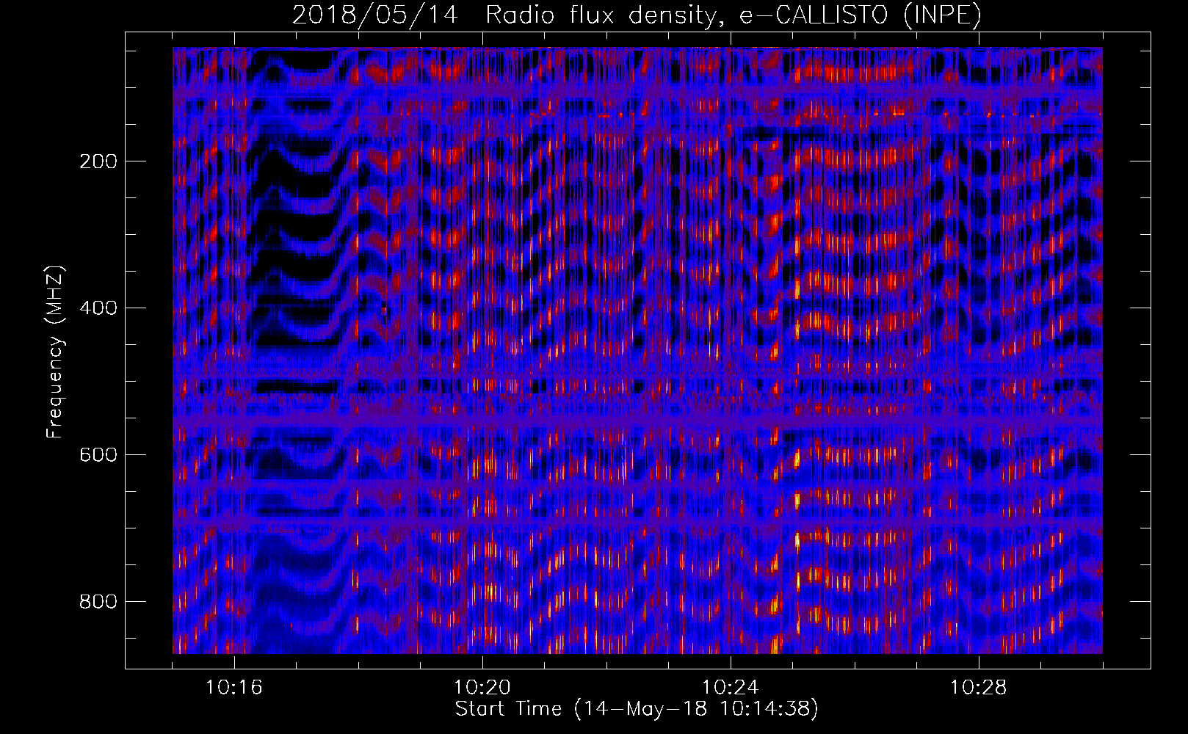Click the 400 frequency tick label
The height and width of the screenshot is (734, 1188).
(98, 308)
